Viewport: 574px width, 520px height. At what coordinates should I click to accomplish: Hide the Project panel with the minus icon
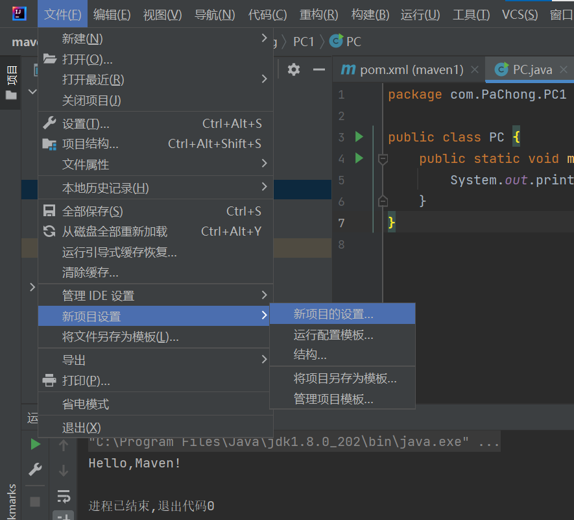click(x=318, y=69)
